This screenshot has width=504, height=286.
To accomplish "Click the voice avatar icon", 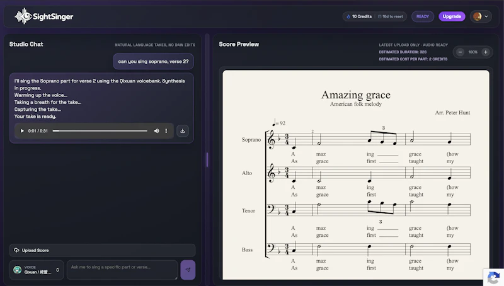I will (18, 270).
